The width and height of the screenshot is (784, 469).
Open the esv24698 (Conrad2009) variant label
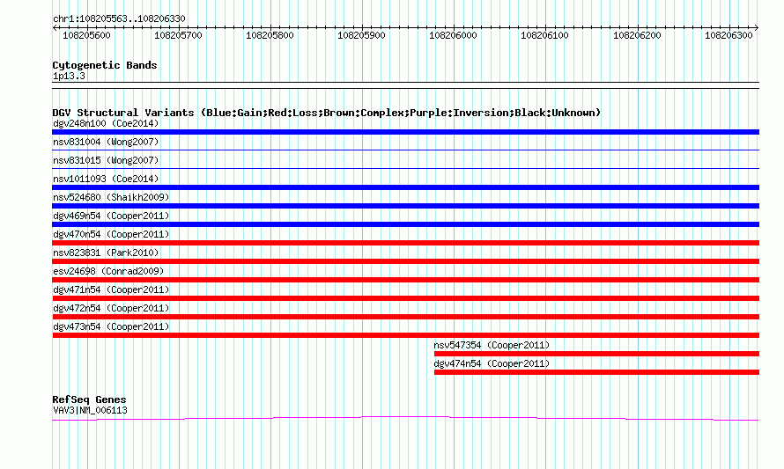click(x=108, y=271)
